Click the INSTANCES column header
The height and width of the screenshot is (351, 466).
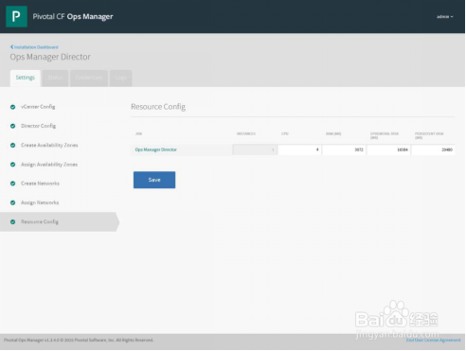click(246, 134)
